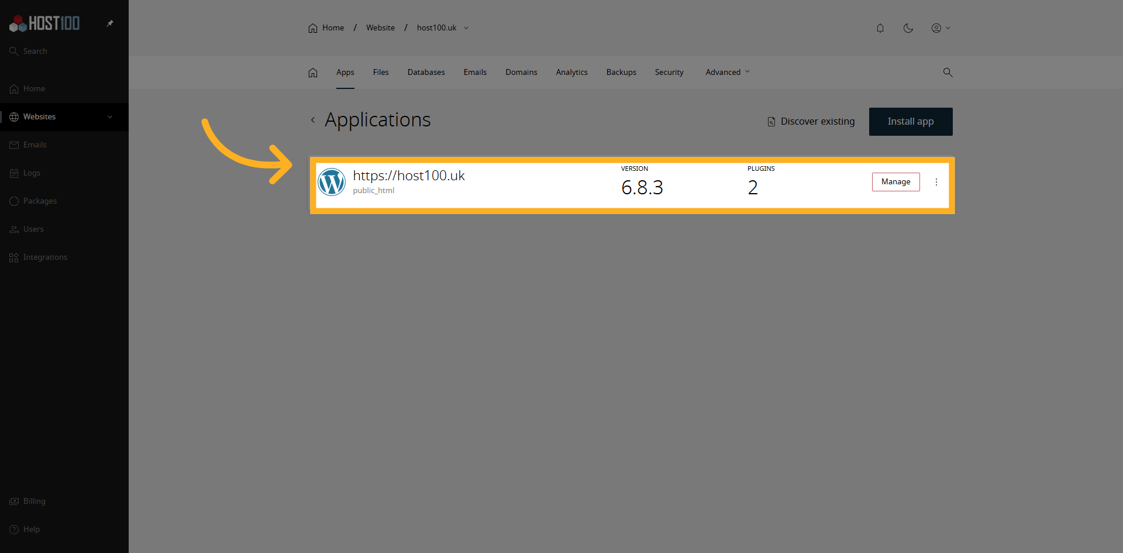Viewport: 1123px width, 553px height.
Task: Open Help in the sidebar
Action: 64,530
